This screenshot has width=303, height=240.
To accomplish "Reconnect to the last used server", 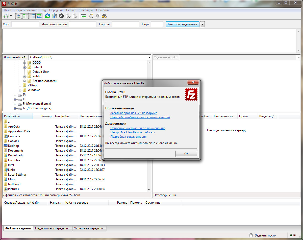I will tap(75, 16).
